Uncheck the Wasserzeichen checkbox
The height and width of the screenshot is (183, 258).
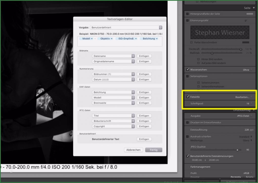click(x=187, y=70)
